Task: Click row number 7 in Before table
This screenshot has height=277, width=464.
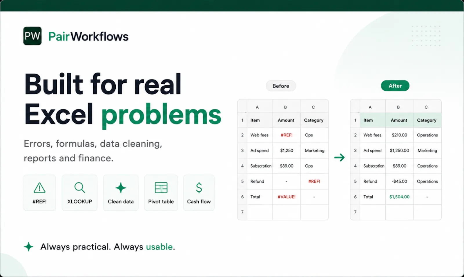Action: point(242,212)
